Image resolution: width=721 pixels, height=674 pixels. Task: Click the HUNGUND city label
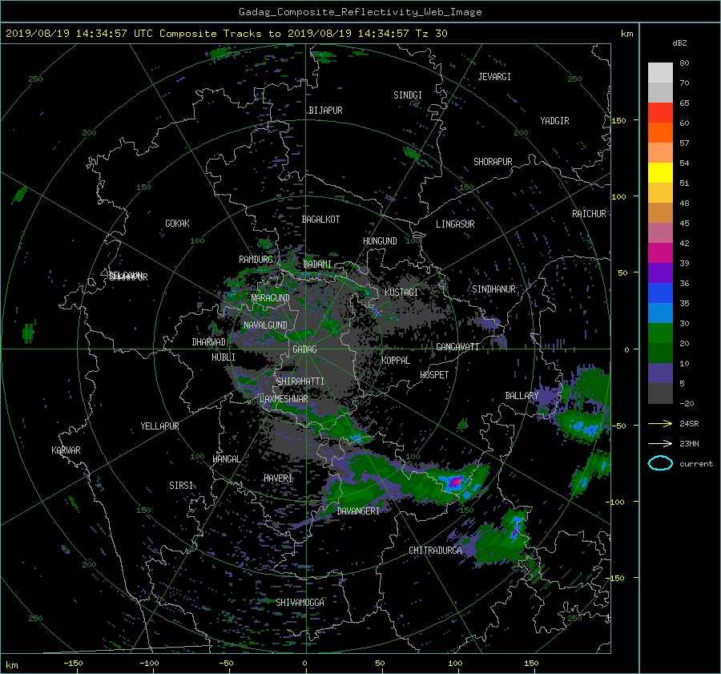pyautogui.click(x=380, y=241)
